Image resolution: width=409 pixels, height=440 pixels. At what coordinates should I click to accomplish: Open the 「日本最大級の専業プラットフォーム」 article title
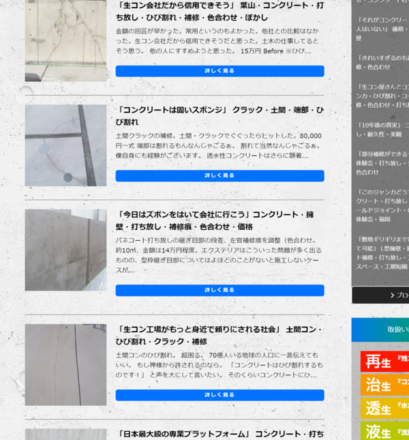coord(219,435)
